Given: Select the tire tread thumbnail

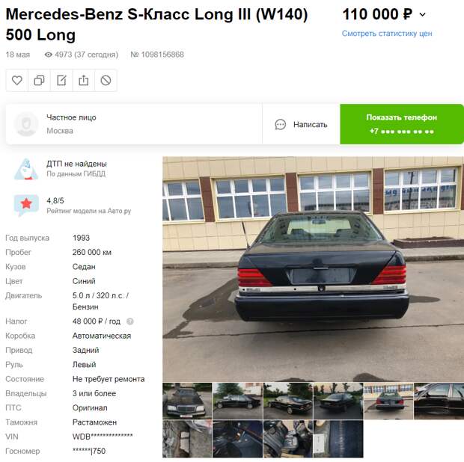Looking at the screenshot, I should pos(338,439).
